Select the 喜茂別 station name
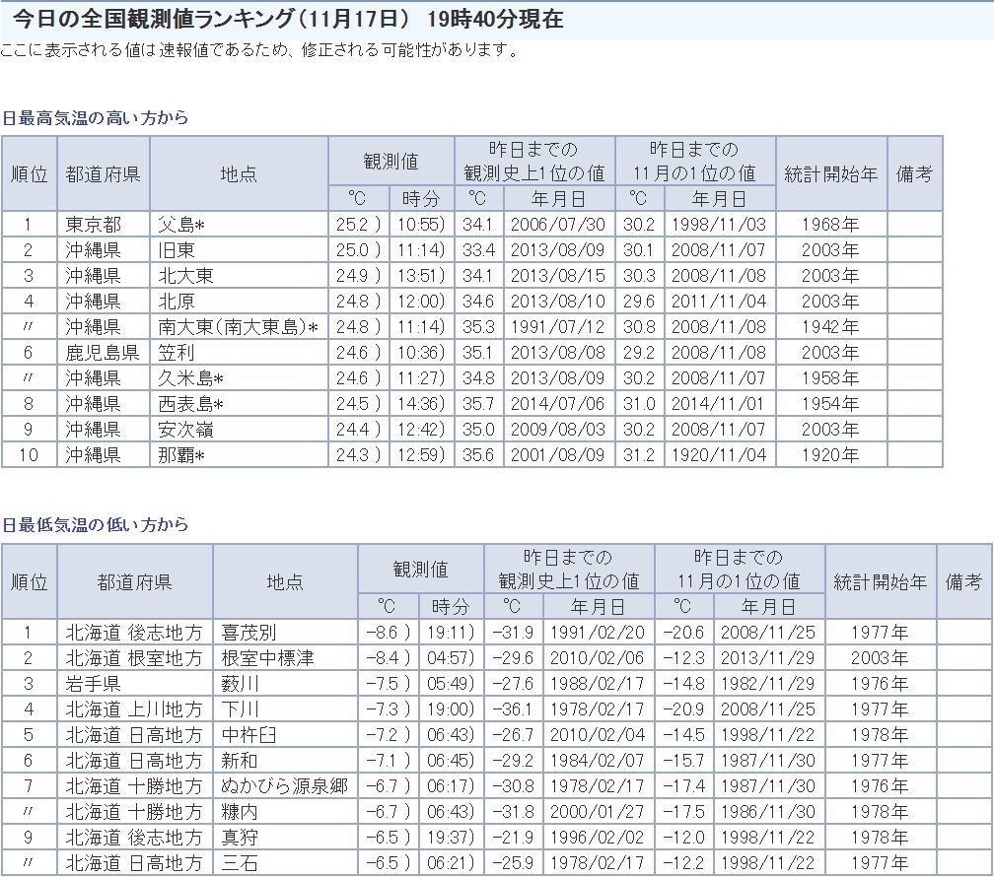 pyautogui.click(x=248, y=633)
